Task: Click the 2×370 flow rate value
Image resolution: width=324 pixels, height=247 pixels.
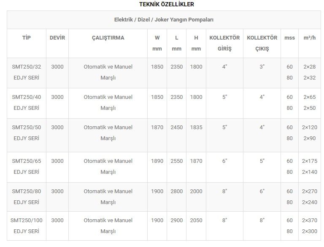Action: pos(309,220)
